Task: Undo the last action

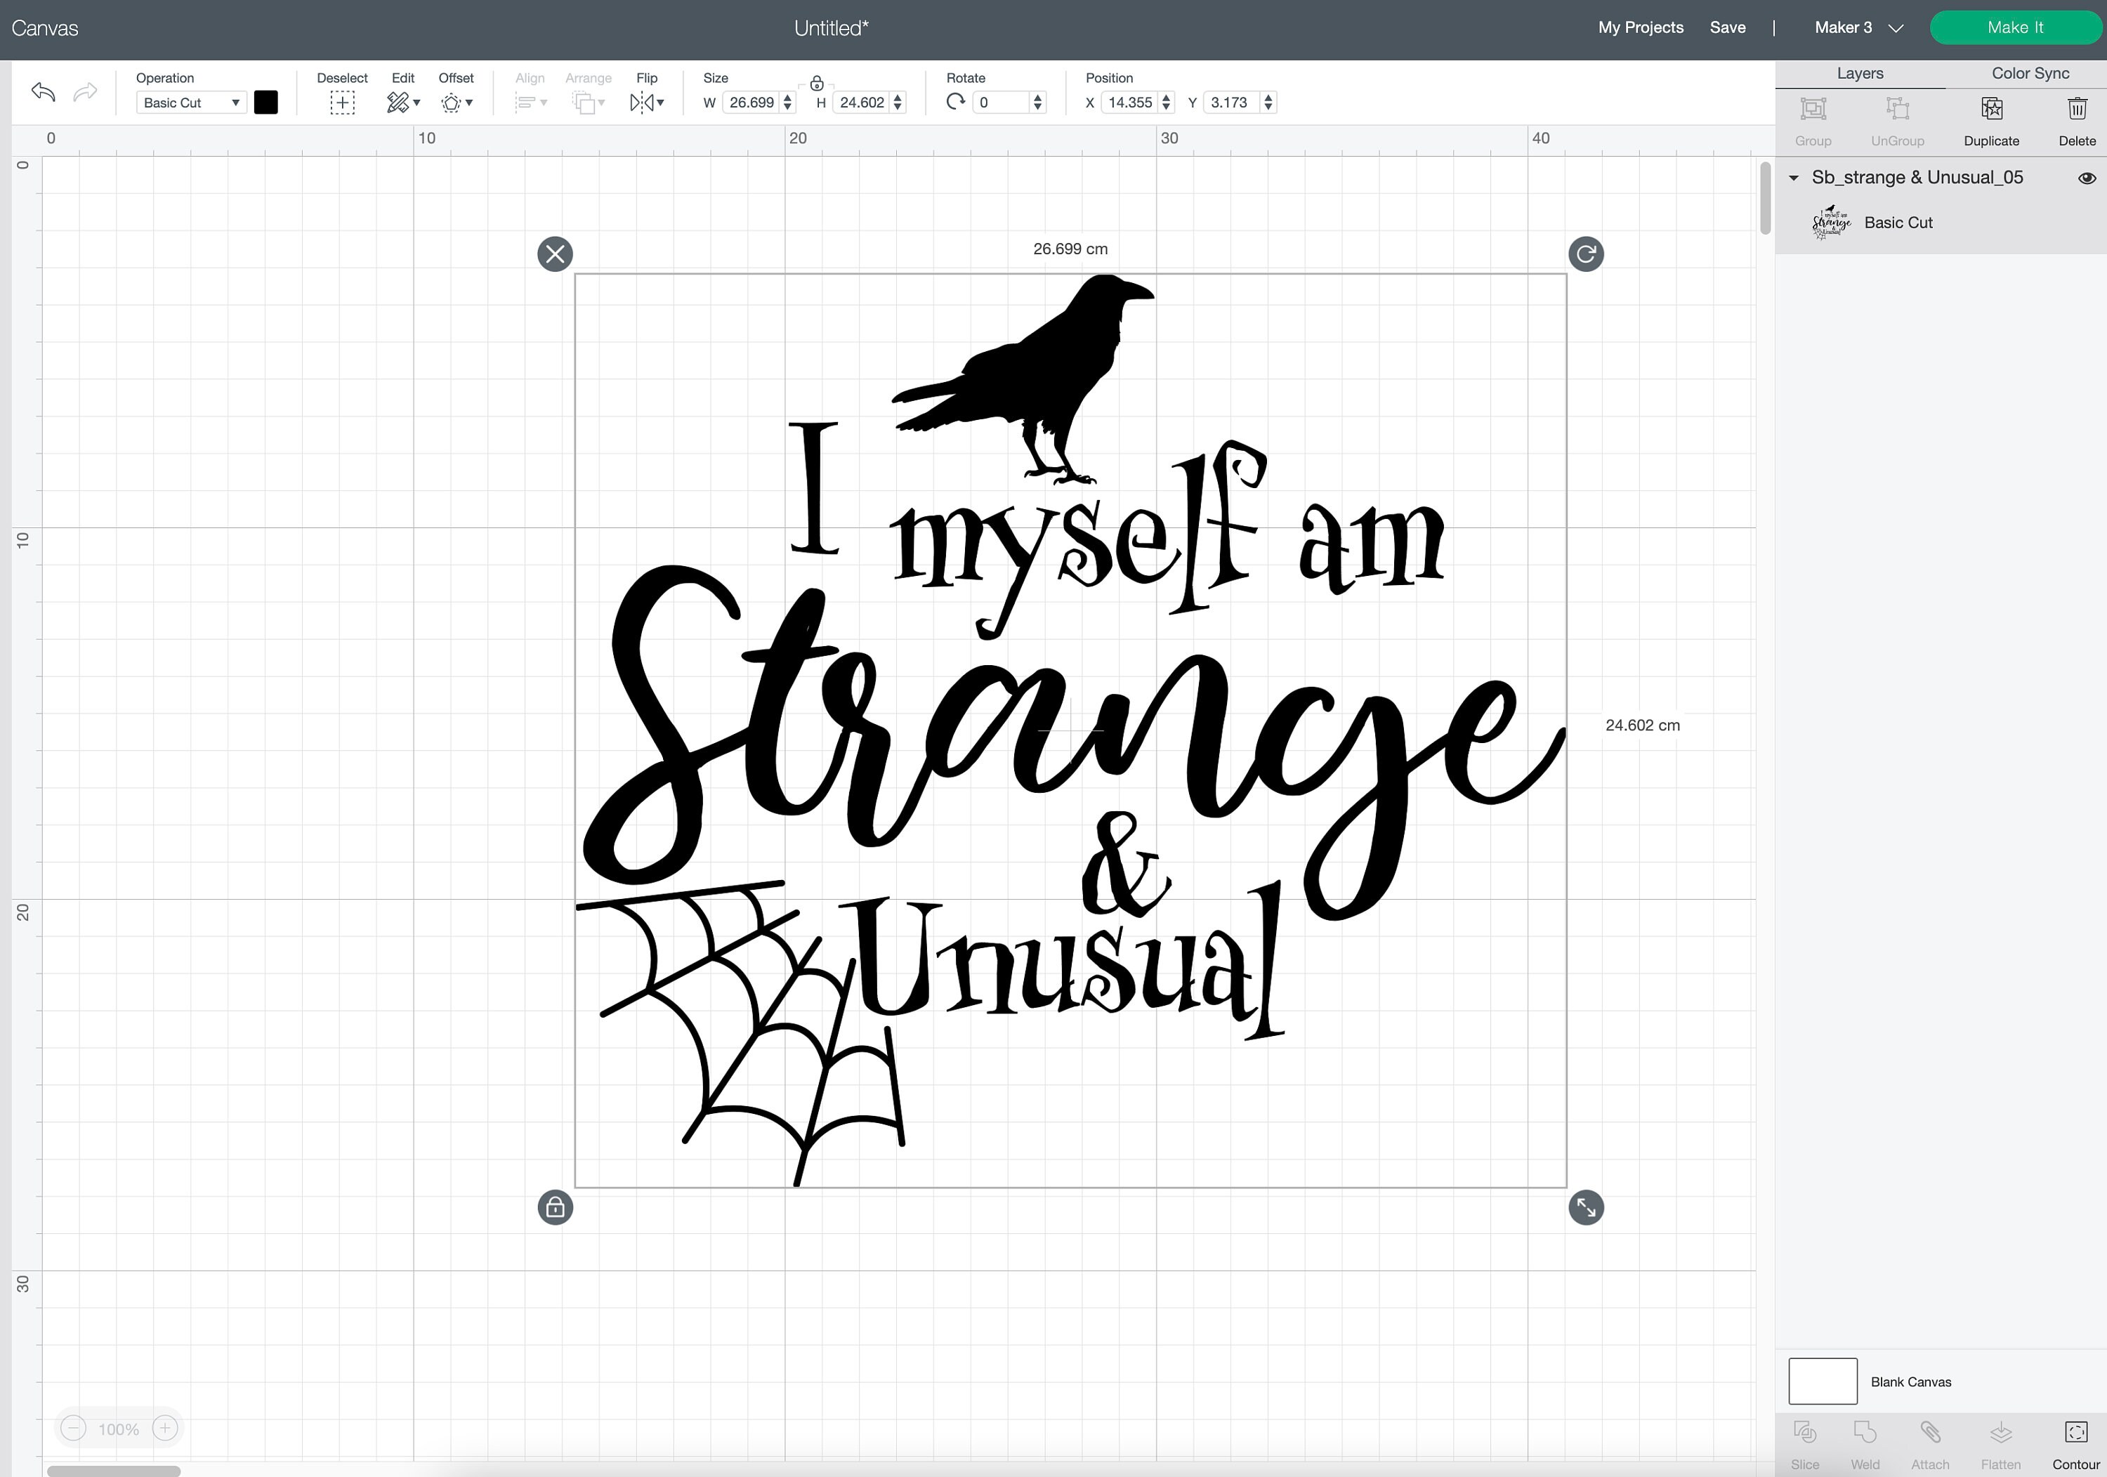Action: pos(41,92)
